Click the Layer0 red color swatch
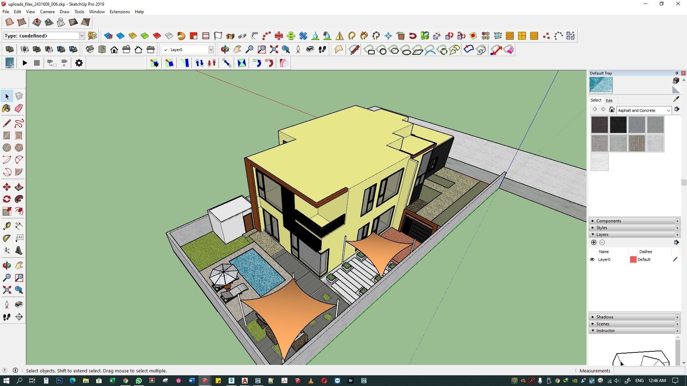Image resolution: width=687 pixels, height=386 pixels. tap(633, 259)
